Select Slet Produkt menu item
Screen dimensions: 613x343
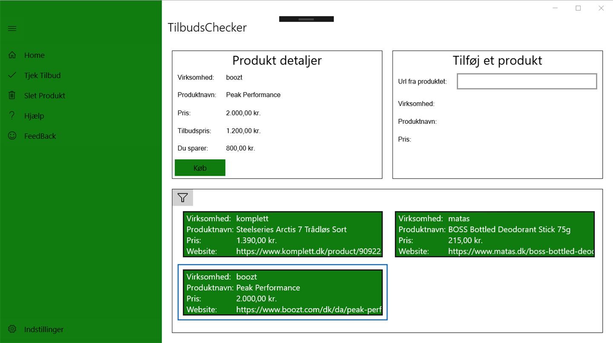click(x=81, y=95)
